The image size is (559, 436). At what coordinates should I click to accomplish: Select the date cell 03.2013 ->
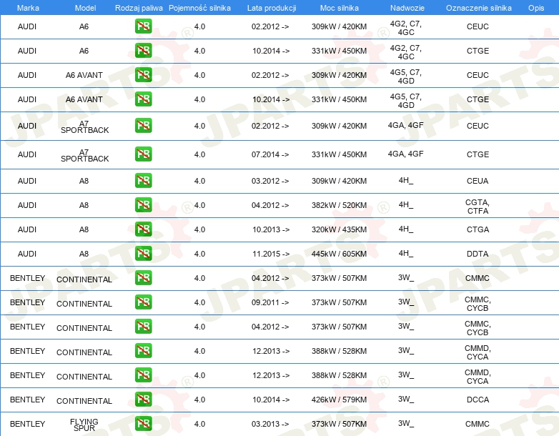click(270, 424)
